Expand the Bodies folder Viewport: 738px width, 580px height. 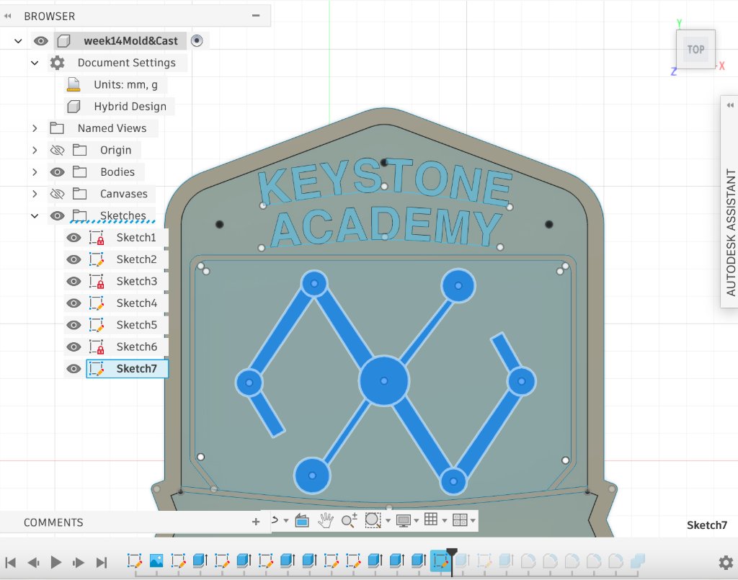point(35,172)
